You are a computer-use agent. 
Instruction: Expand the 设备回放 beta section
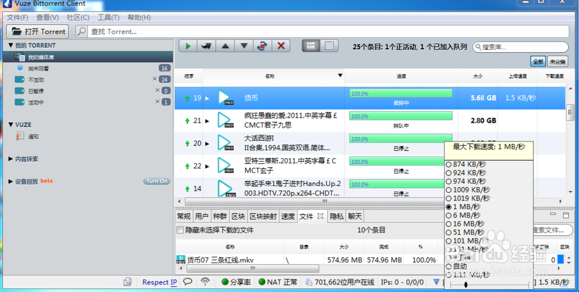(10, 181)
